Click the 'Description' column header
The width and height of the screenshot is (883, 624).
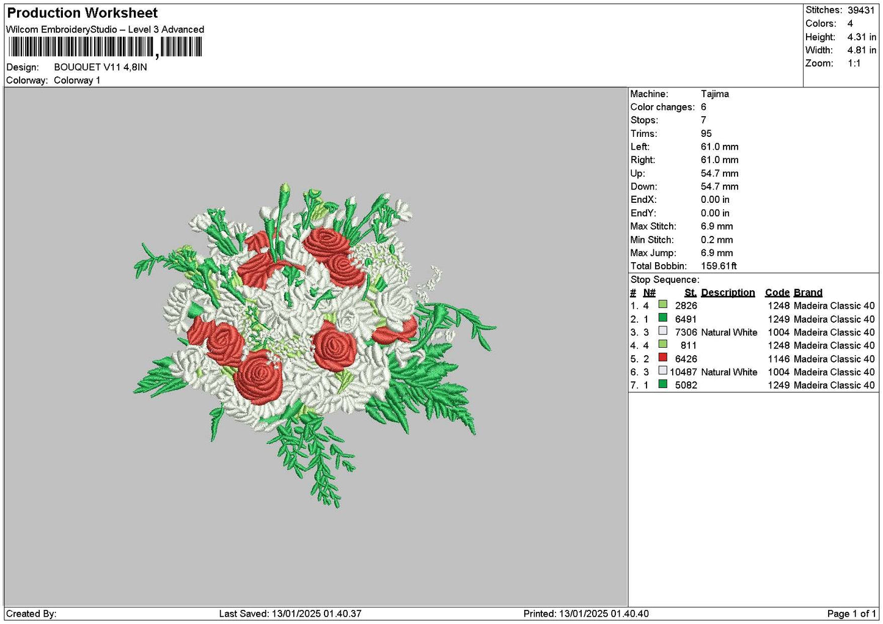click(x=728, y=293)
